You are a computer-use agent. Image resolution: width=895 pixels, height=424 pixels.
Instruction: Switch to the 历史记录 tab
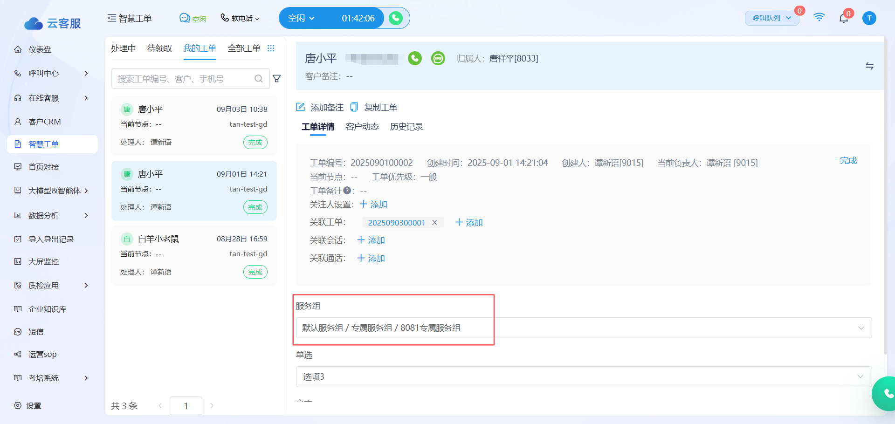(406, 127)
